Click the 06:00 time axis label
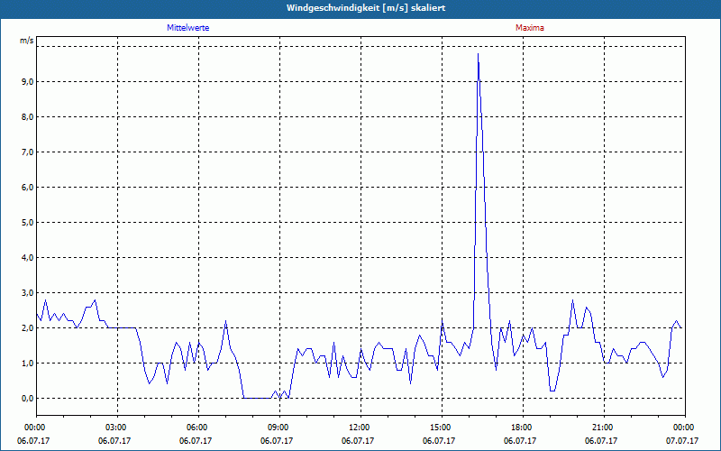The image size is (721, 451). click(198, 428)
